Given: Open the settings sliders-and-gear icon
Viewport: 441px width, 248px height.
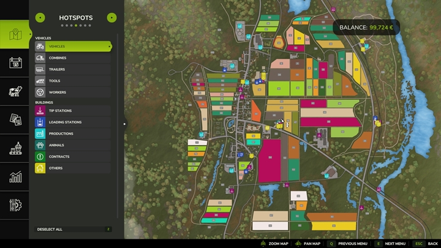Looking at the screenshot, I should point(14,205).
